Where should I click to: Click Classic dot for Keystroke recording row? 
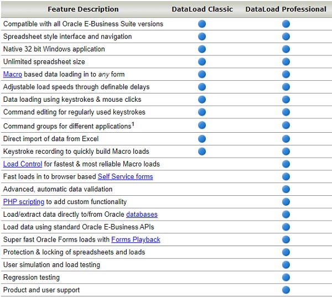[x=202, y=152]
